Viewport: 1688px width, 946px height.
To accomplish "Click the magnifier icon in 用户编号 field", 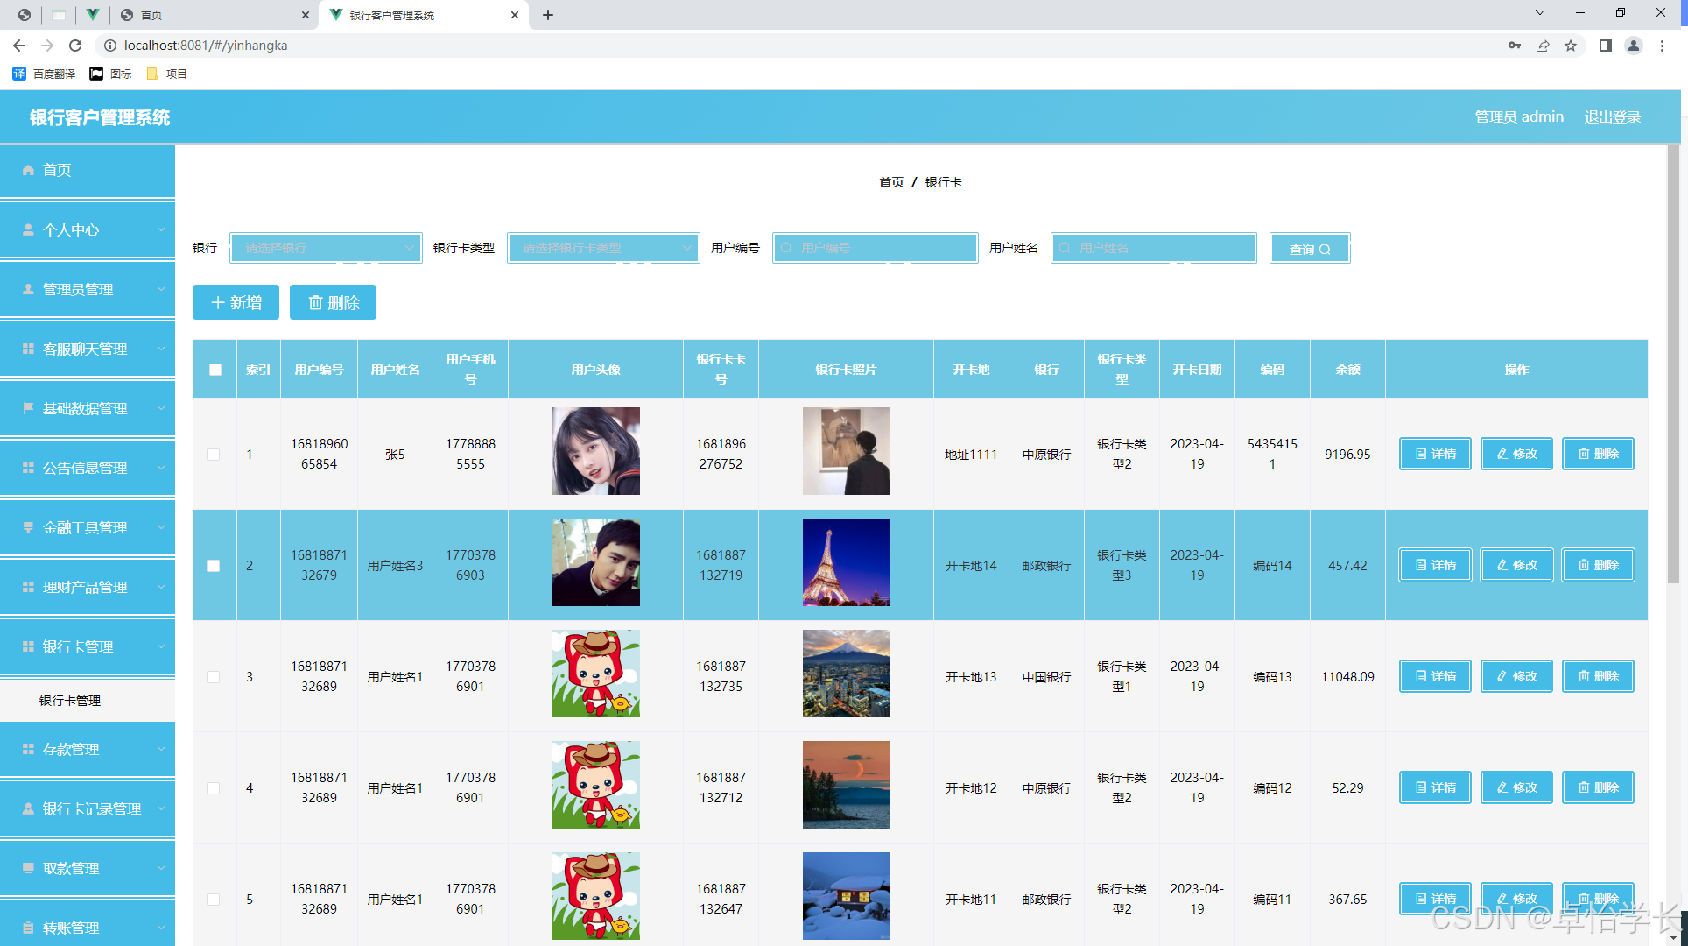I will tap(786, 249).
